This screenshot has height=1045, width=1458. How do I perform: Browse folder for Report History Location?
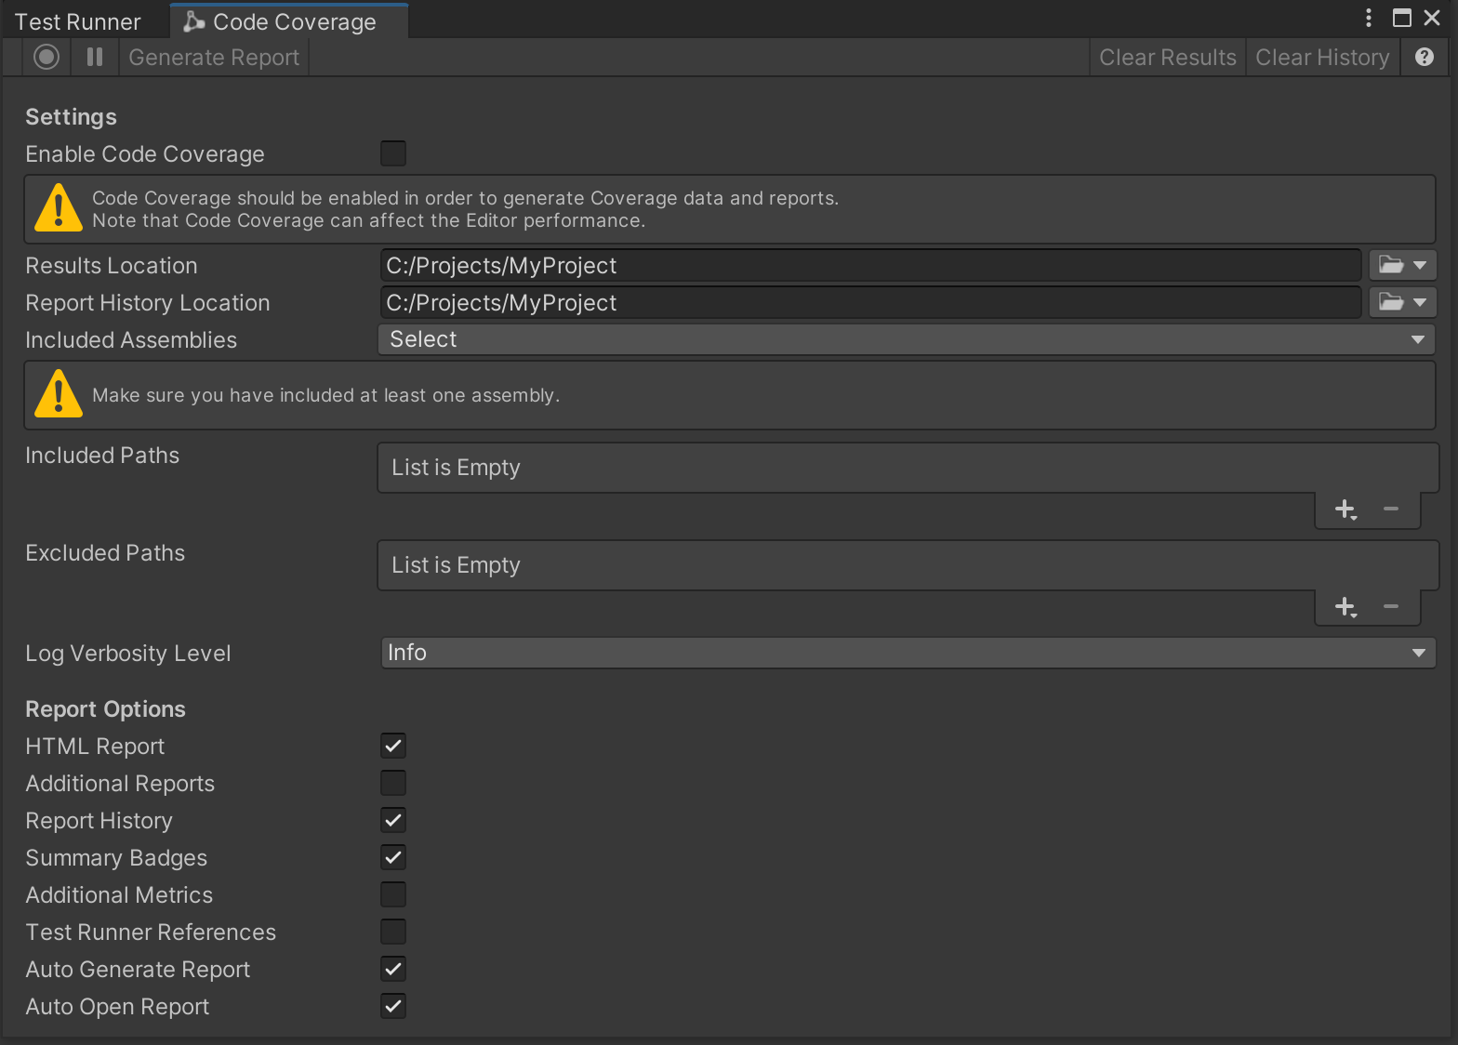[1401, 303]
